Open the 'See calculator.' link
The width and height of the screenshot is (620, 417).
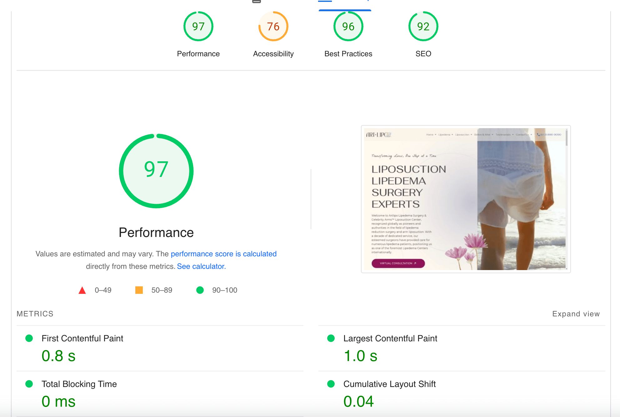[201, 266]
